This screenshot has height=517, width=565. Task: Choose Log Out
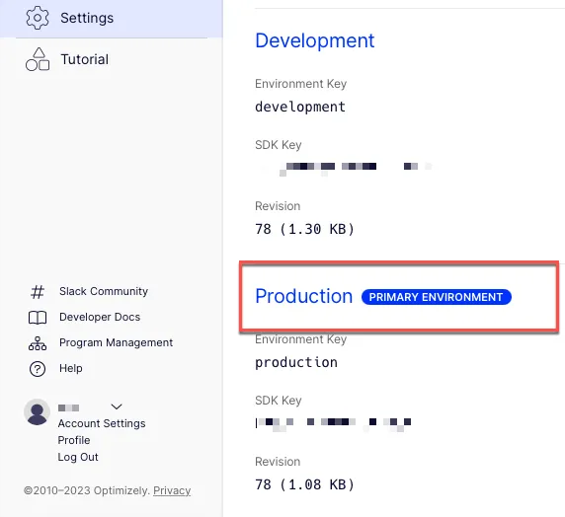click(x=78, y=457)
